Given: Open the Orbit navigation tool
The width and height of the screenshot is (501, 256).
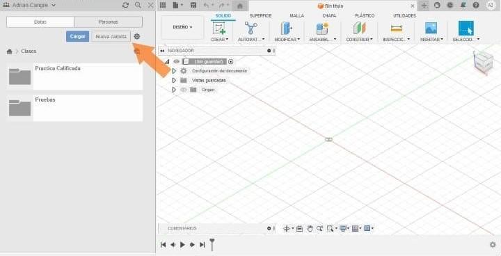Looking at the screenshot, I should [287, 228].
